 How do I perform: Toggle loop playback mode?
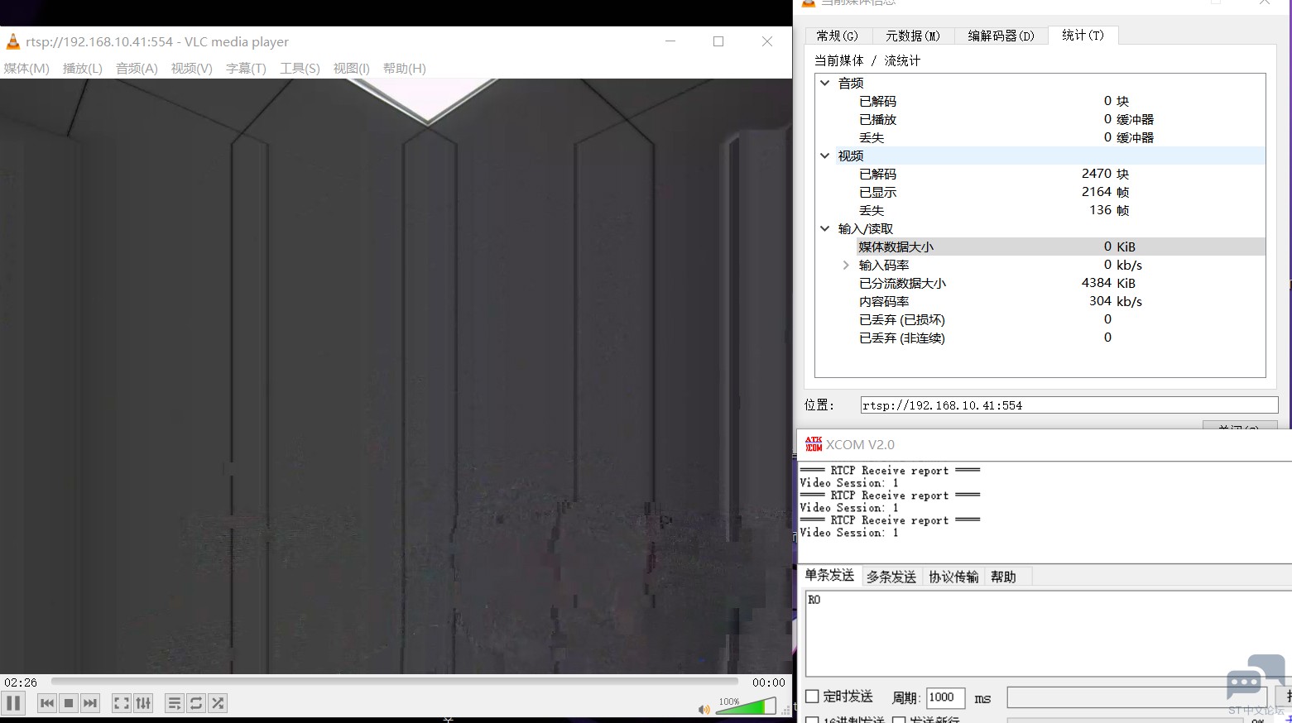click(x=196, y=703)
